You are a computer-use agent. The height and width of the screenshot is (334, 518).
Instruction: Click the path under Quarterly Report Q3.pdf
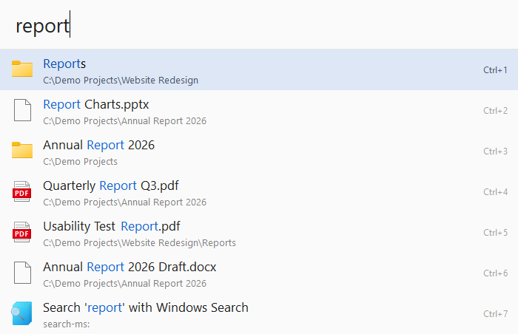pyautogui.click(x=124, y=202)
